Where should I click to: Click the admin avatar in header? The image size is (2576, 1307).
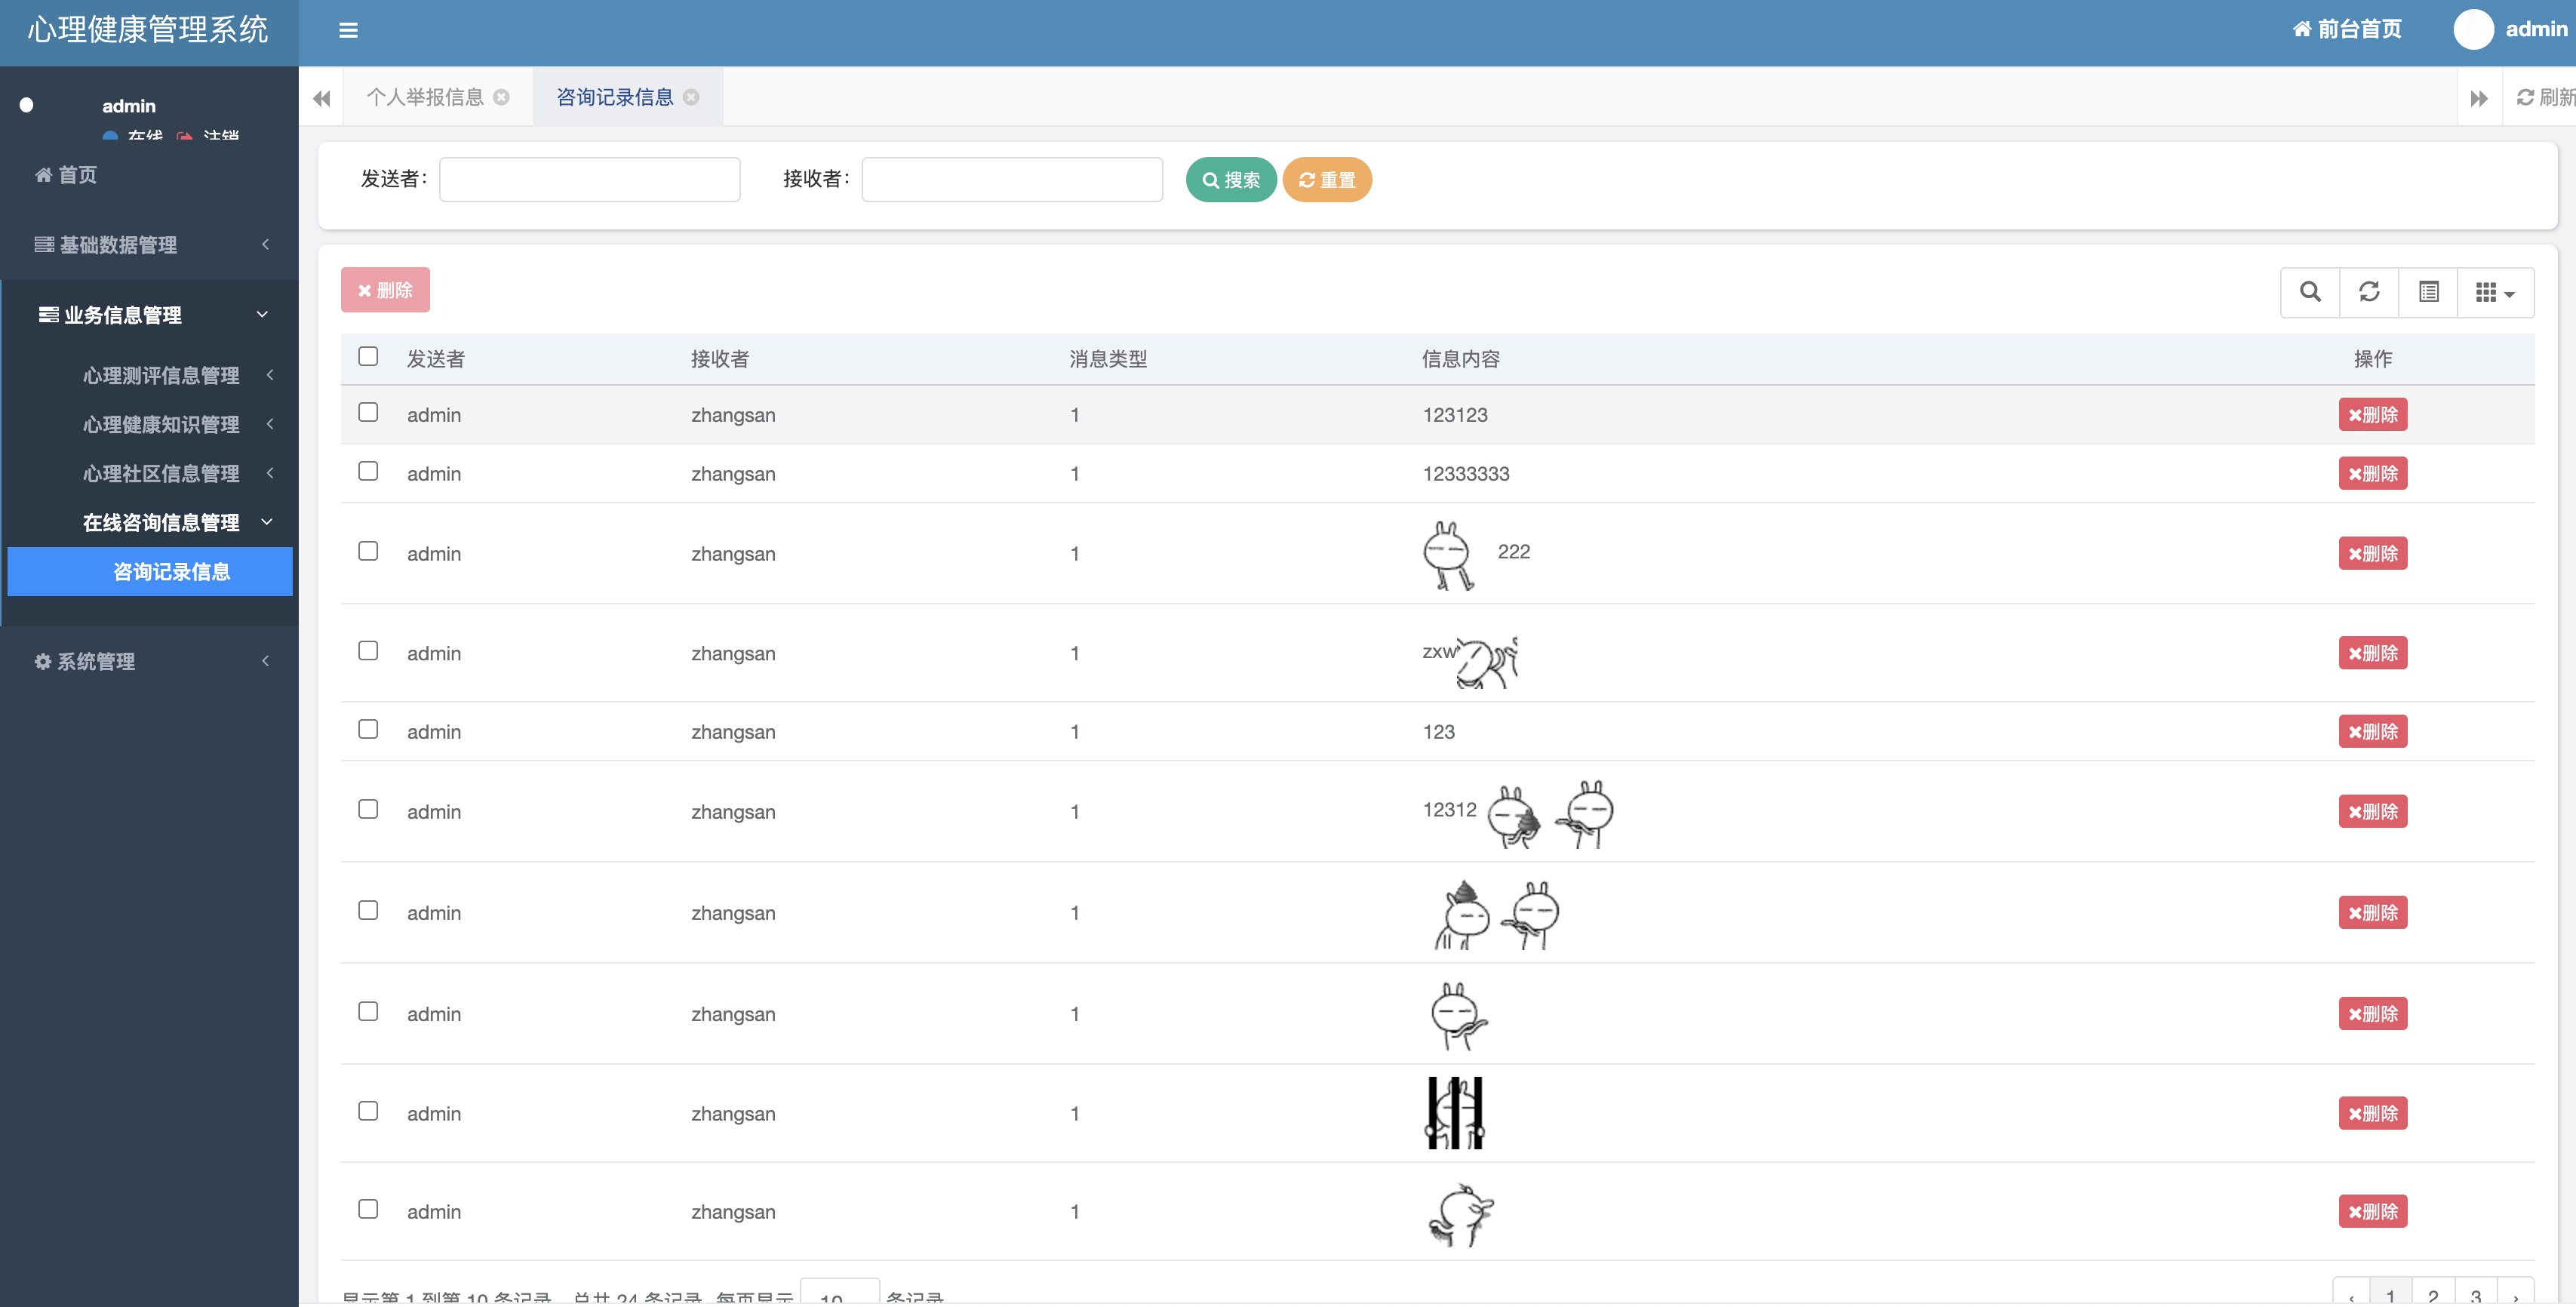(2473, 29)
